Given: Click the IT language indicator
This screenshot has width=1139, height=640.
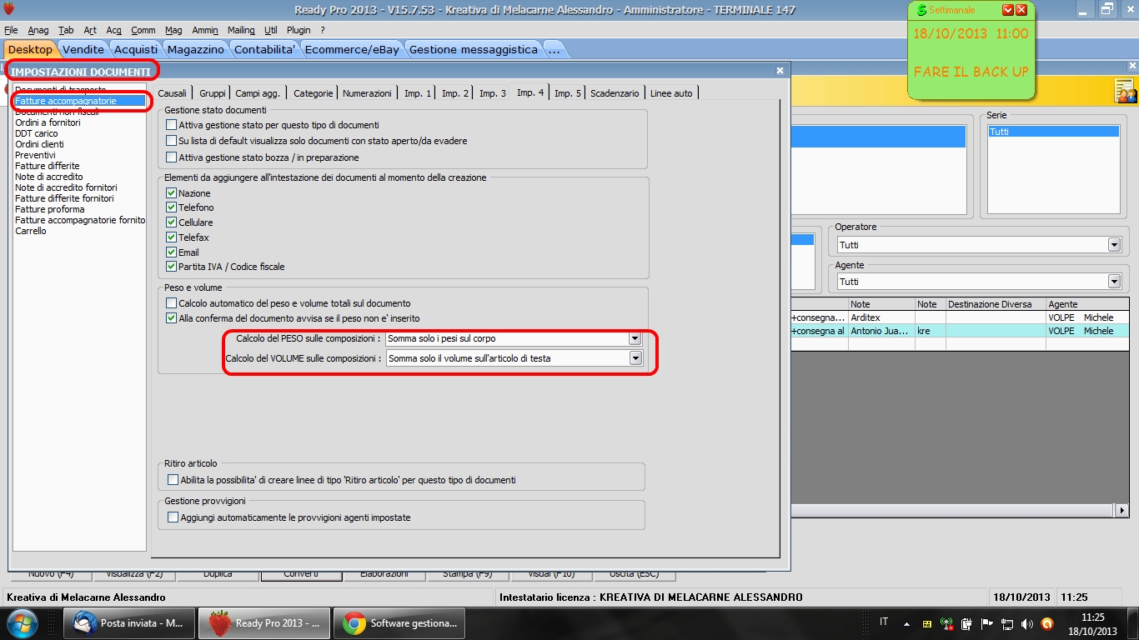Looking at the screenshot, I should [x=884, y=622].
